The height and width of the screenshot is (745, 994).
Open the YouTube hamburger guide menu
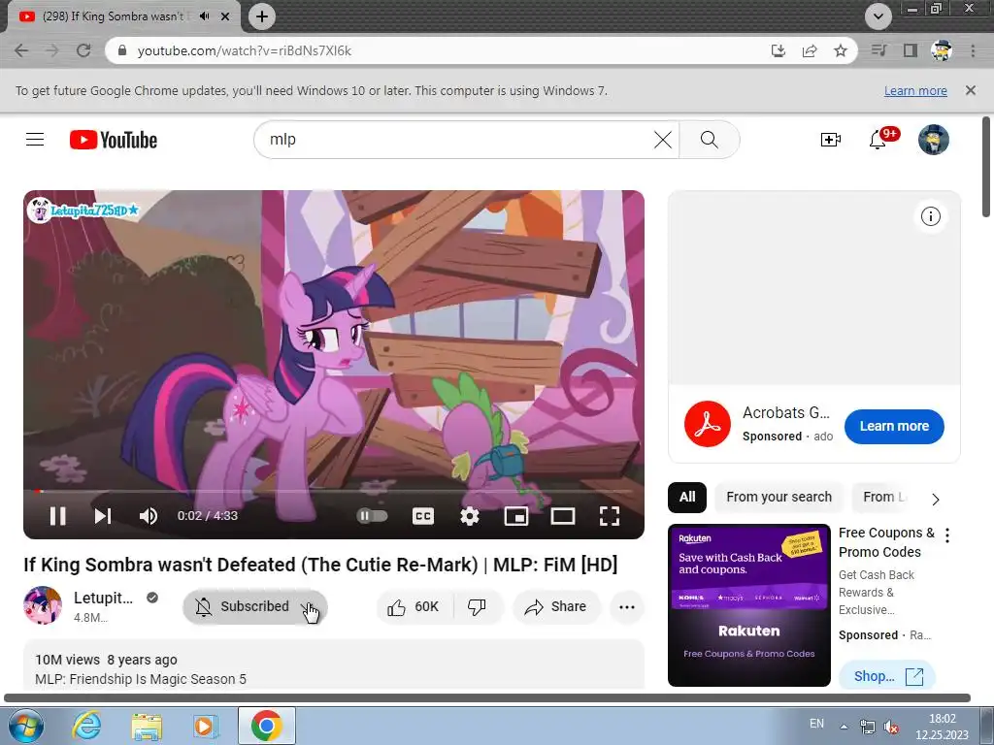(35, 140)
